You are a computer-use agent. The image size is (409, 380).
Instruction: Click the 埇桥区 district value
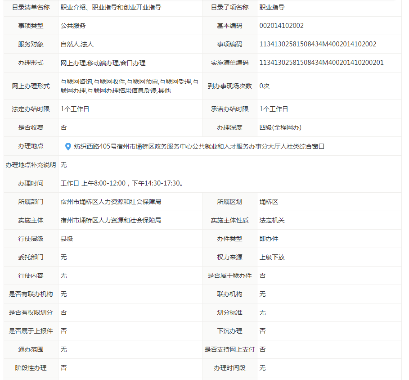[x=269, y=202]
